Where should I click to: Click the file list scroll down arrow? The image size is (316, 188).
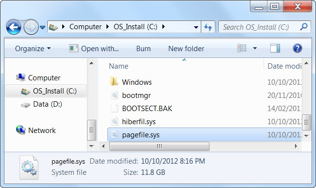(307, 136)
